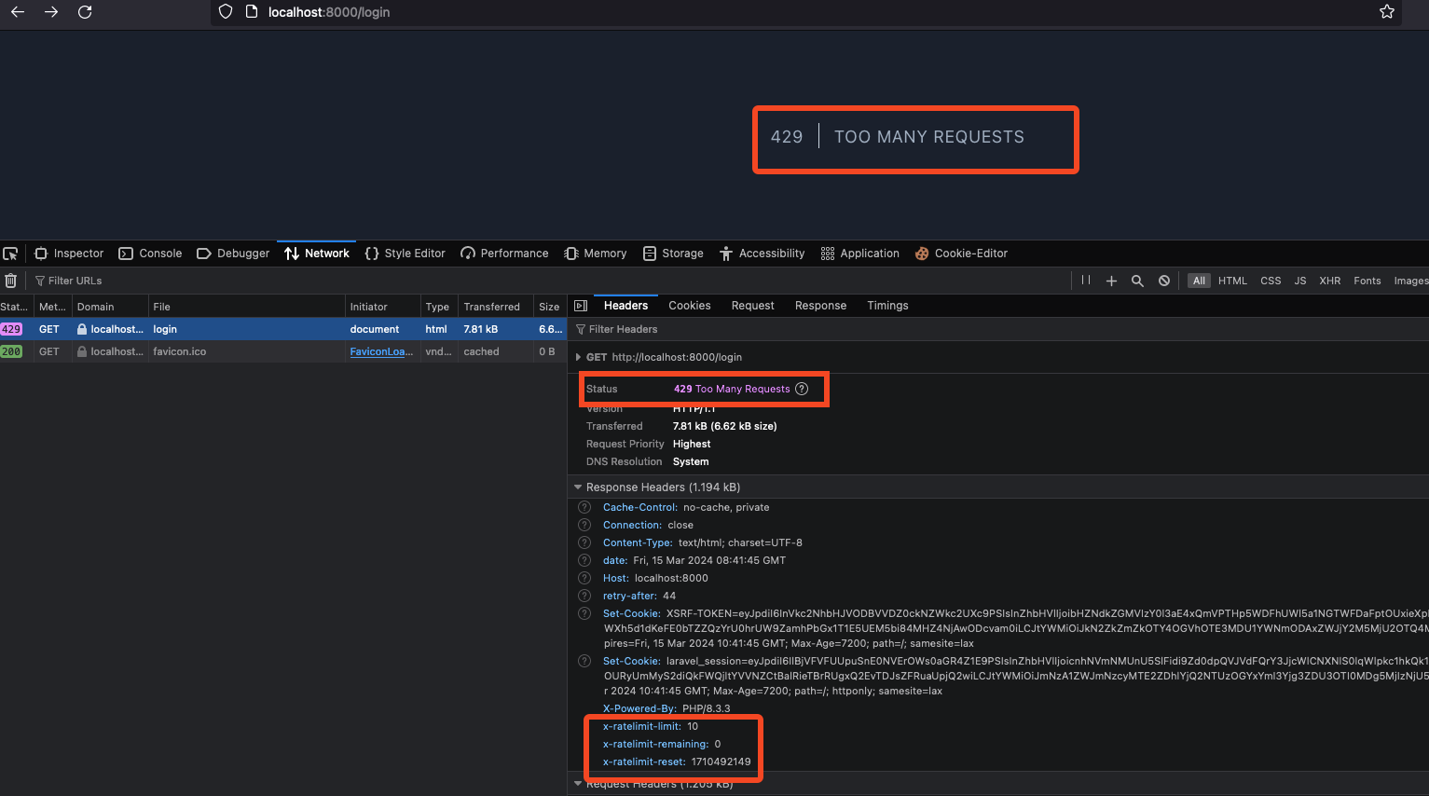Viewport: 1429px width, 796px height.
Task: Click the lock icon in the favicon.ico row
Action: click(x=82, y=351)
